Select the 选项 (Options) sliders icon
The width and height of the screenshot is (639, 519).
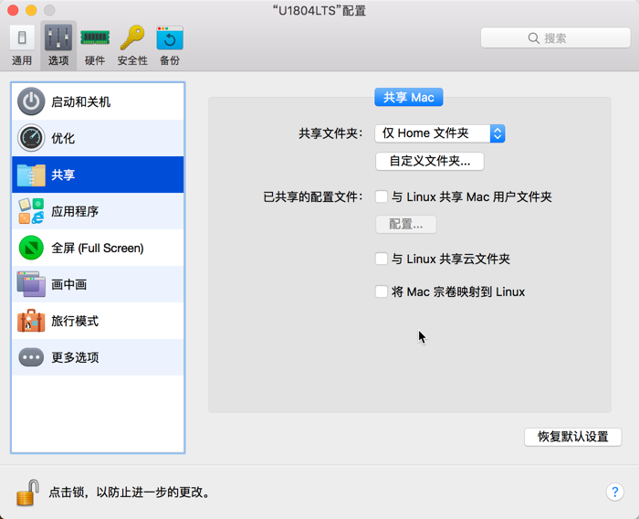click(x=58, y=38)
